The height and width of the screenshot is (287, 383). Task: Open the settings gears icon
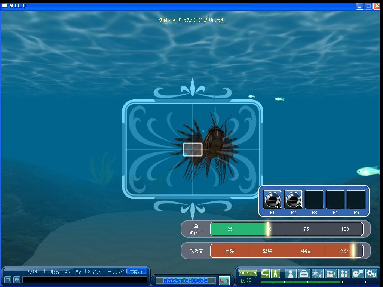371,274
